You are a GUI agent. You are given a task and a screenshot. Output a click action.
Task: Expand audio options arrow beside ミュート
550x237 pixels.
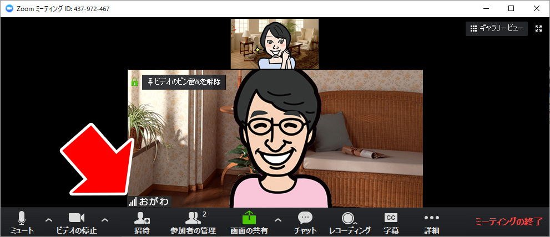[x=48, y=220]
